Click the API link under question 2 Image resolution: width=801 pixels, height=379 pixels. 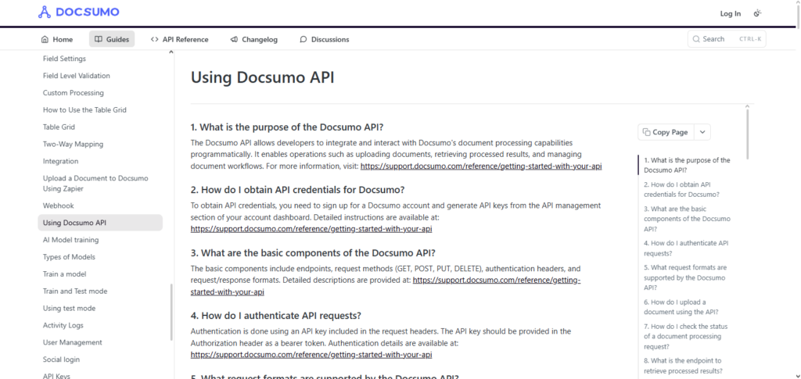(311, 229)
